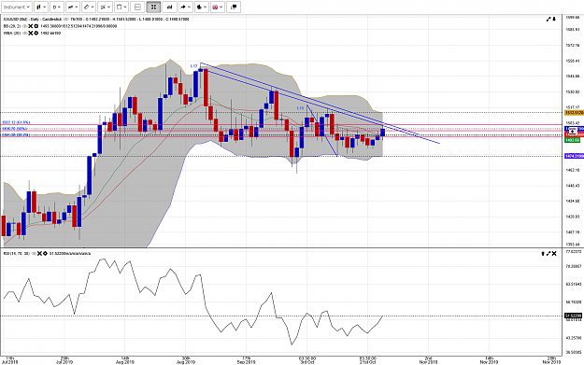Toggle visibility eye for RSI indicator
Image resolution: width=584 pixels, height=365 pixels.
tap(34, 253)
